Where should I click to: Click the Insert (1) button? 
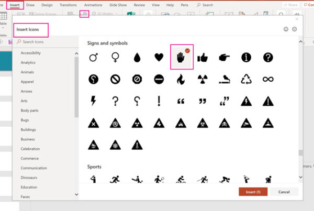(253, 192)
